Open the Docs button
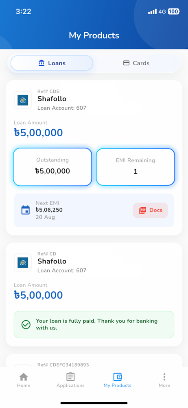Viewport: 188px width, 408px height. (151, 210)
